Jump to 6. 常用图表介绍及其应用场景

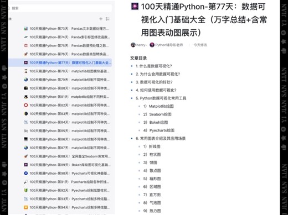(161, 138)
